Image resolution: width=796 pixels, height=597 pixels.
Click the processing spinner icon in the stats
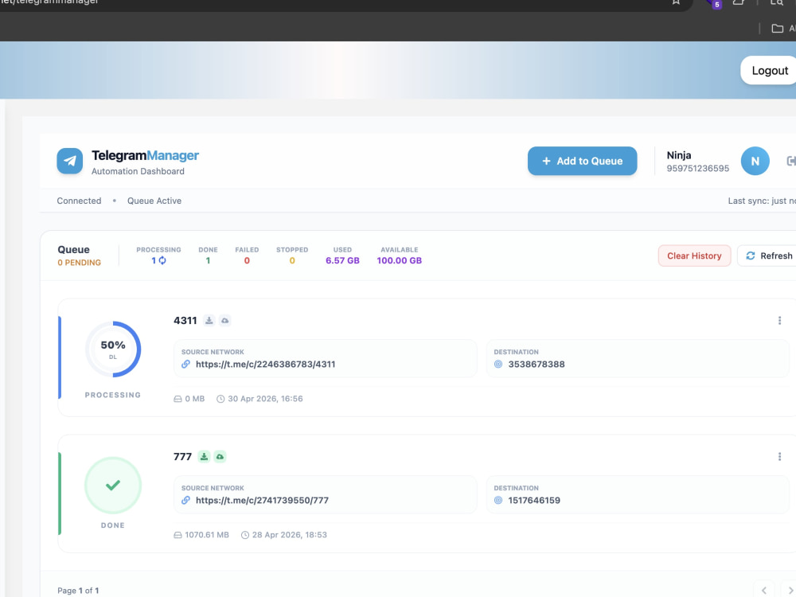coord(162,260)
